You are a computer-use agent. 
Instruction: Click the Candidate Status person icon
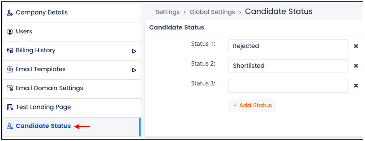click(x=10, y=126)
